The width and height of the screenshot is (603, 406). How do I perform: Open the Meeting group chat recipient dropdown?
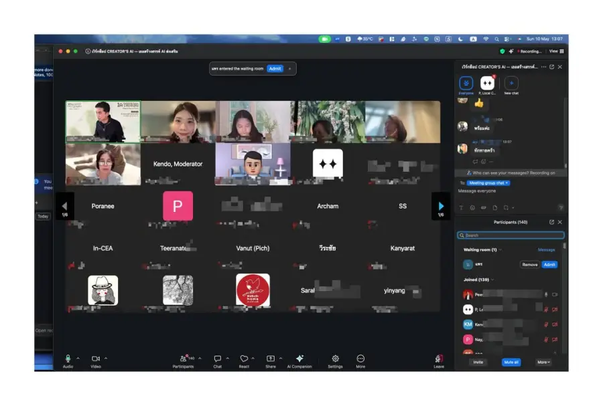point(488,183)
